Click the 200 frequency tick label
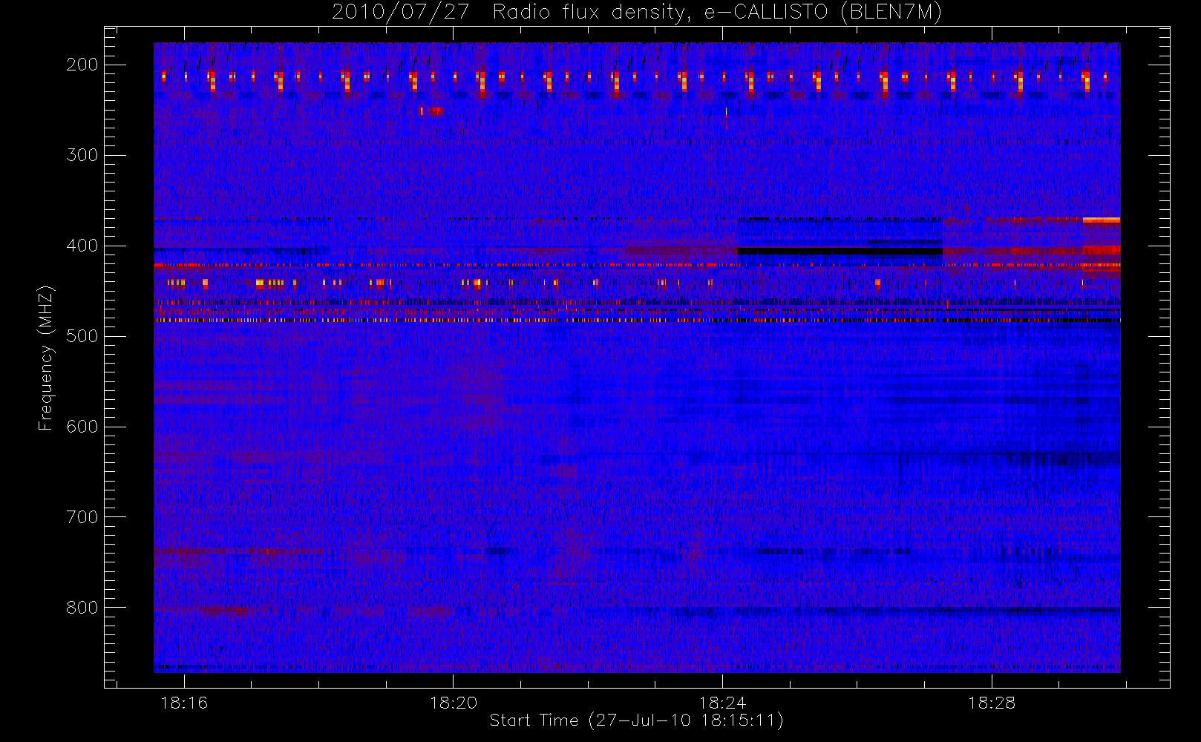The height and width of the screenshot is (742, 1201). click(x=82, y=65)
